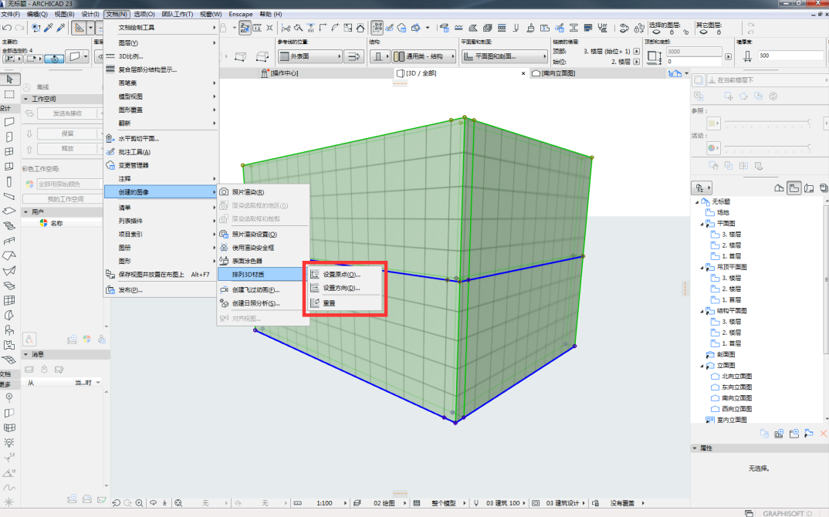Click the zoom magnifier icon in the bottom bar

(x=139, y=503)
